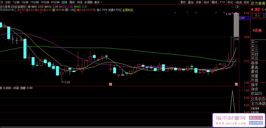Viewport: 266px width, 128px height.
Task: Click the blue 3.95 price axis tag
Action: [x=244, y=18]
